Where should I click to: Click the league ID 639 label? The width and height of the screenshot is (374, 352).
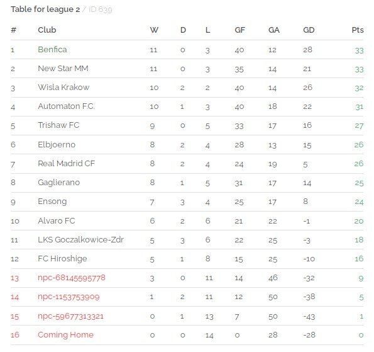click(x=100, y=9)
